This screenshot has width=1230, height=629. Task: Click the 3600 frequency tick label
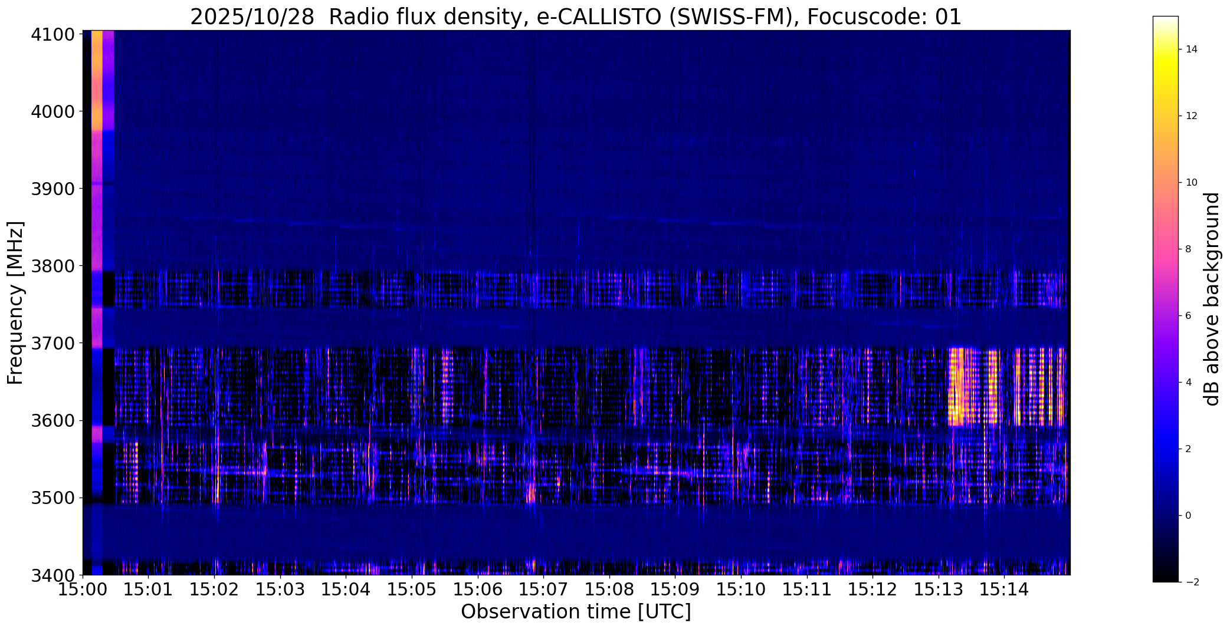coord(53,421)
